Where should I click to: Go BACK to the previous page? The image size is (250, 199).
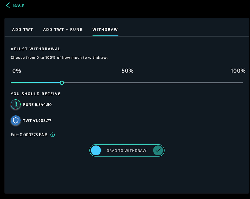(19, 5)
